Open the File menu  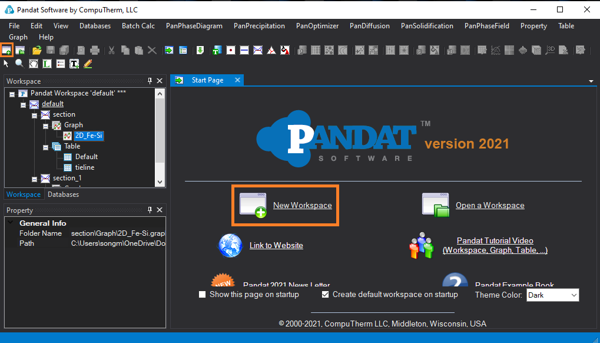14,26
